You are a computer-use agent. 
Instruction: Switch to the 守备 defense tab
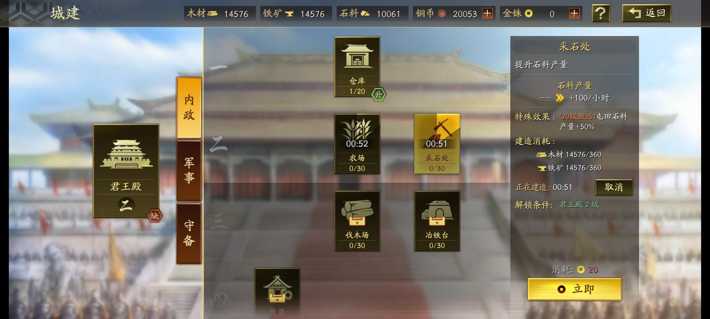point(189,233)
